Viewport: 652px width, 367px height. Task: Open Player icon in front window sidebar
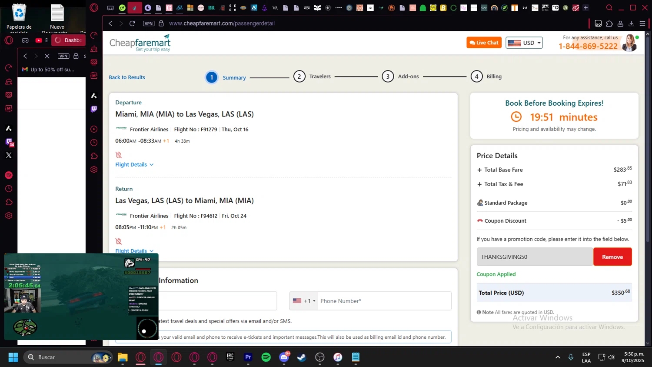[x=94, y=129]
